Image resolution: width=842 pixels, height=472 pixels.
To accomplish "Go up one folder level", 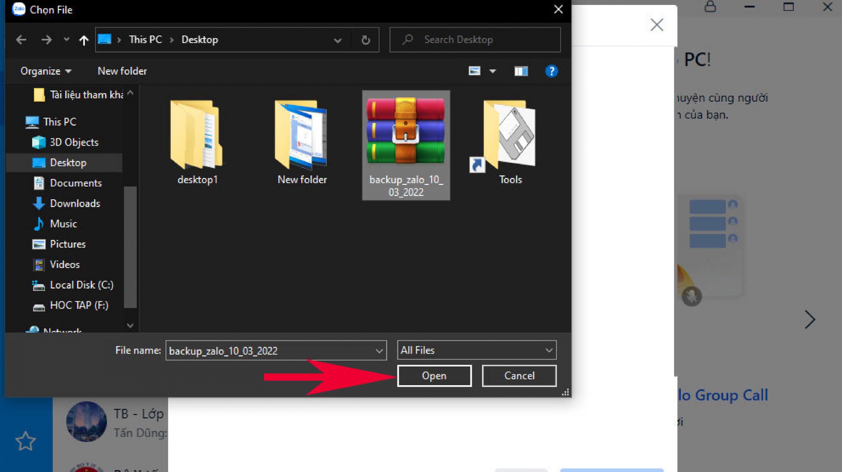I will (84, 40).
